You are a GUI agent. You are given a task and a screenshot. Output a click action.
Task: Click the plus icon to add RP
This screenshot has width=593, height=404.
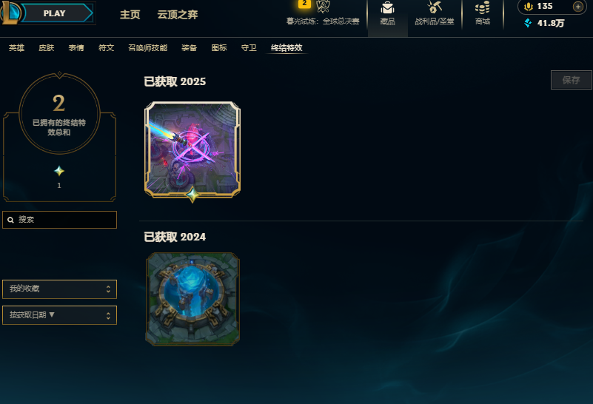click(x=577, y=7)
